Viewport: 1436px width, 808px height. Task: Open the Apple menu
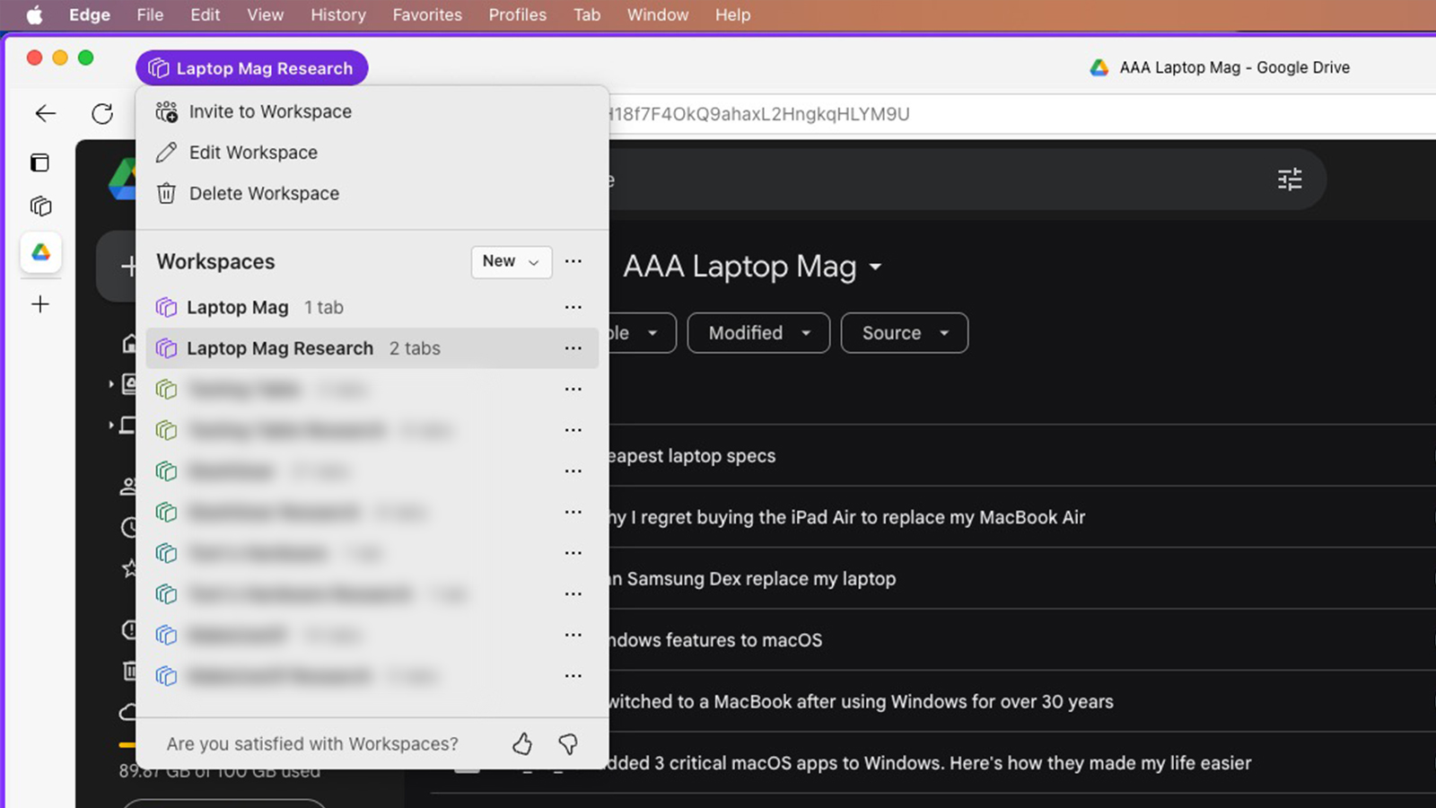point(35,14)
